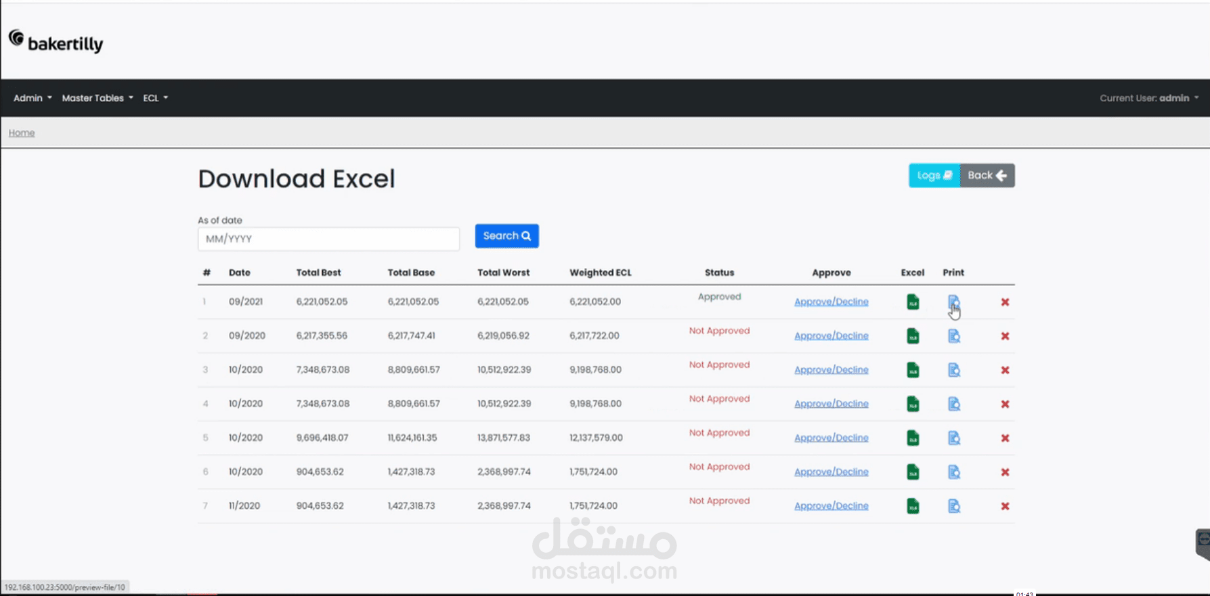Open print preview for row 1 (09/2021)
The width and height of the screenshot is (1210, 596).
(x=954, y=302)
